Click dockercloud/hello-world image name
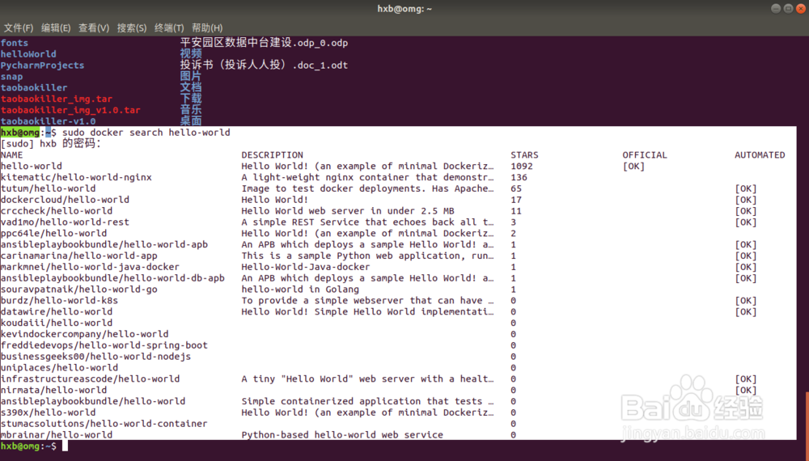This screenshot has height=461, width=809. [x=65, y=200]
